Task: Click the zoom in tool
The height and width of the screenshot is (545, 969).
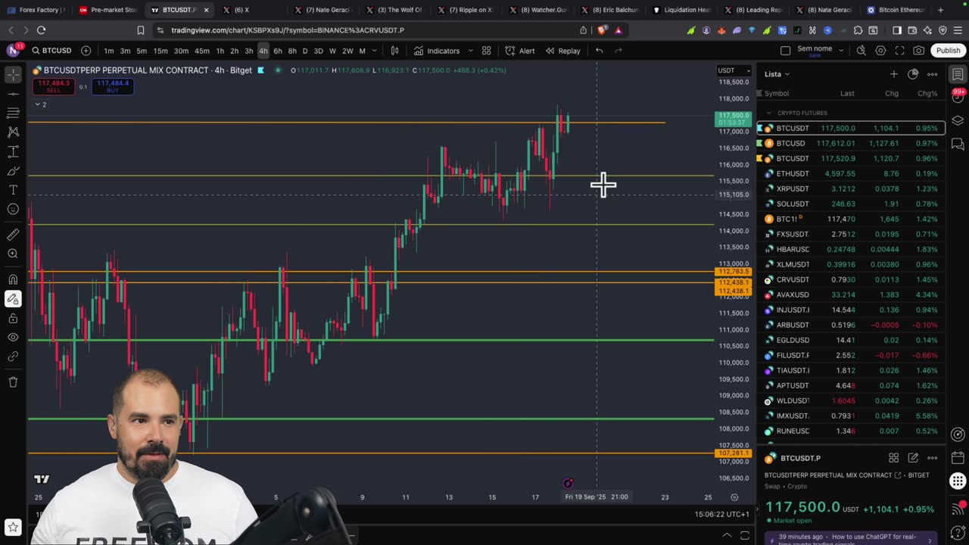Action: [x=13, y=254]
